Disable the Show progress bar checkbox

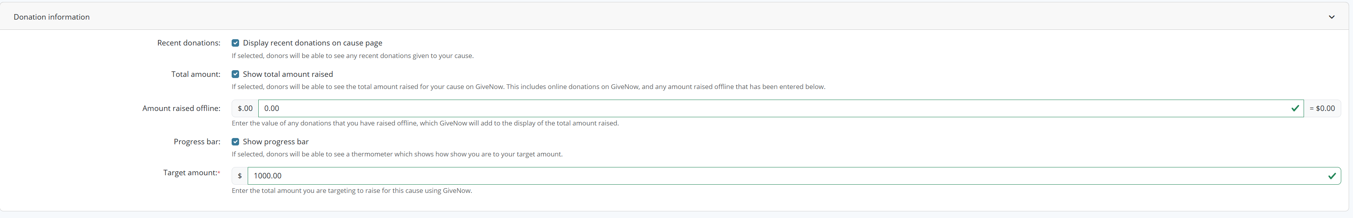[x=235, y=142]
